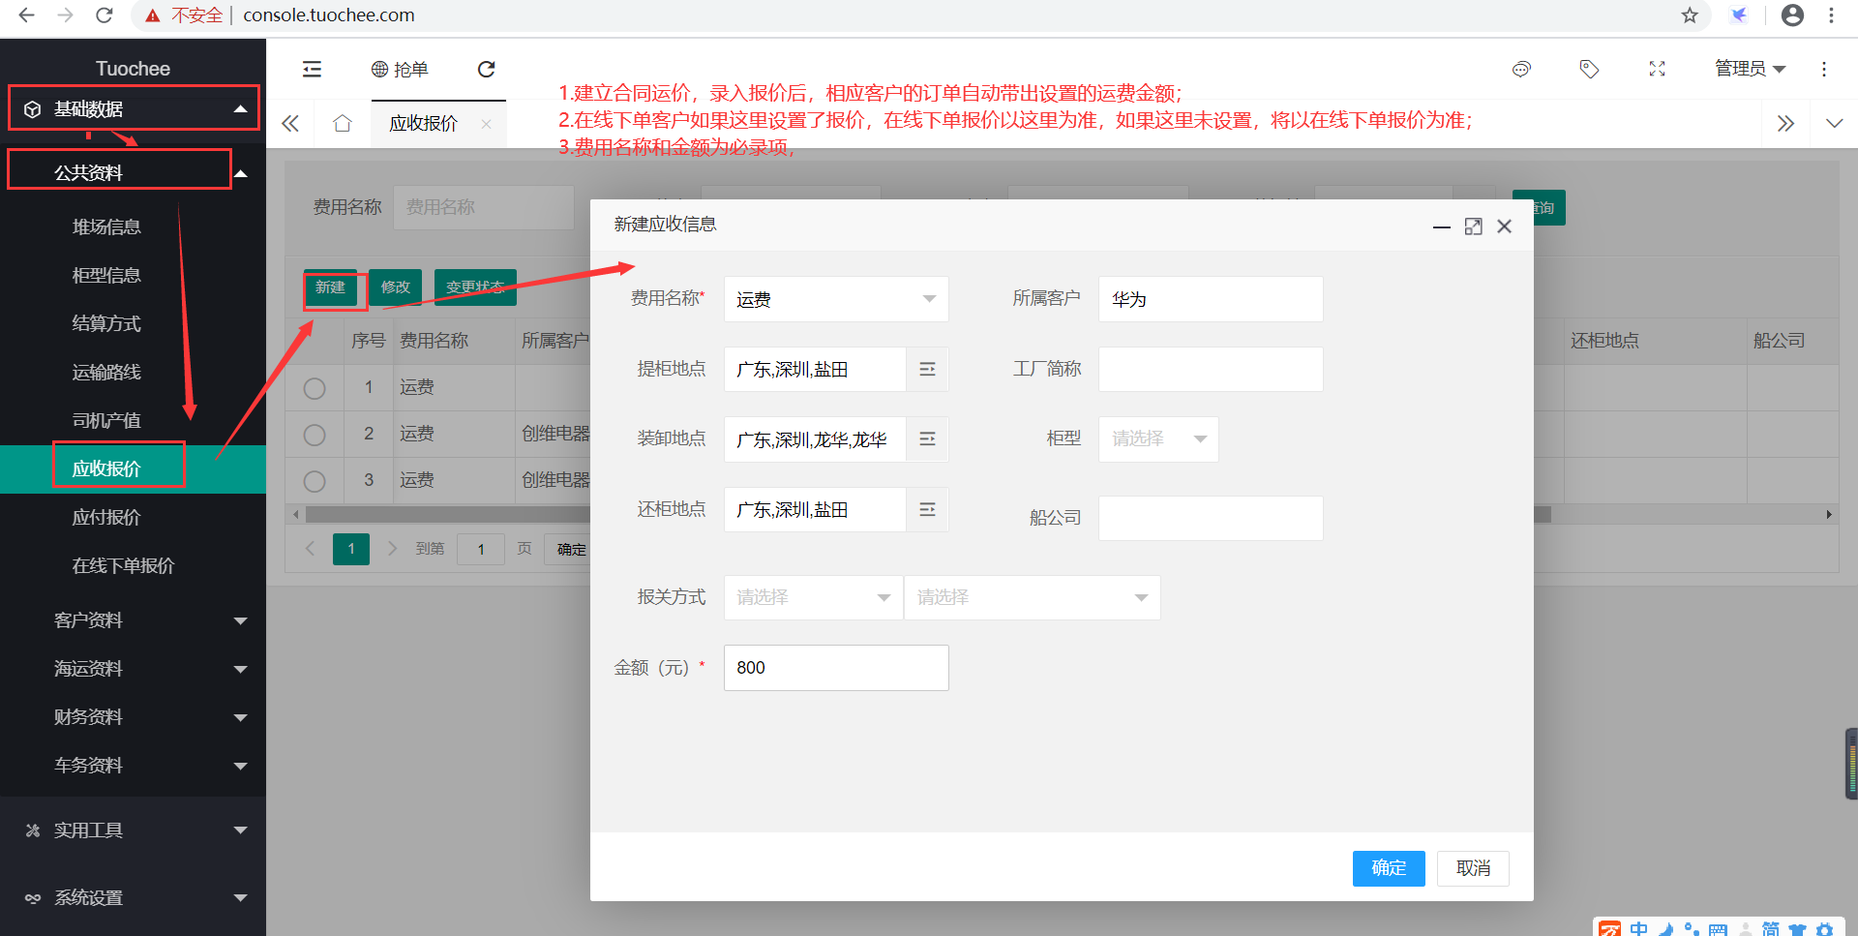Screen dimensions: 1858x936
Task: Click the 工厂简称 input field
Action: pos(1211,369)
